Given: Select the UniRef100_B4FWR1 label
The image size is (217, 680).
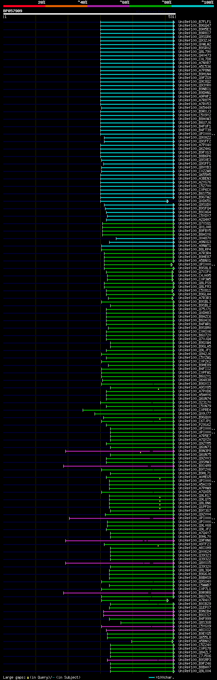Looking at the screenshot, I should coord(195,324).
